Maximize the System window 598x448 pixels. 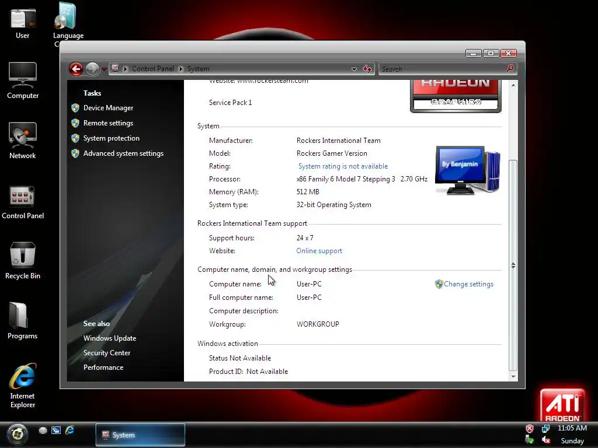coord(491,53)
